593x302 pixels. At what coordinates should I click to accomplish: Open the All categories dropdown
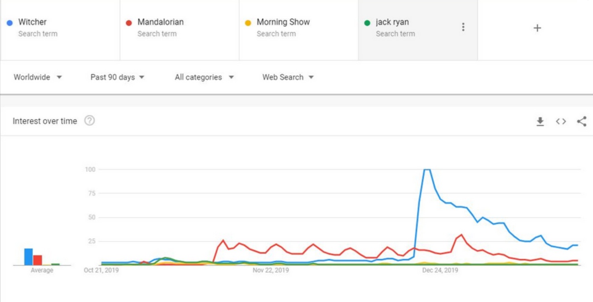click(204, 77)
